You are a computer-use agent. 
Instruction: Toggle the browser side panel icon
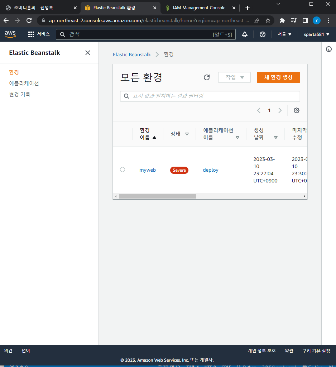(x=305, y=20)
